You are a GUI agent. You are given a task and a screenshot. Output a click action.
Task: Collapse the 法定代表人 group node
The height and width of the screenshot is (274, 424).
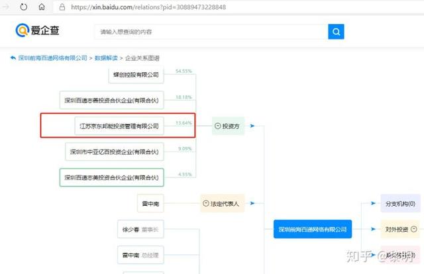(206, 203)
